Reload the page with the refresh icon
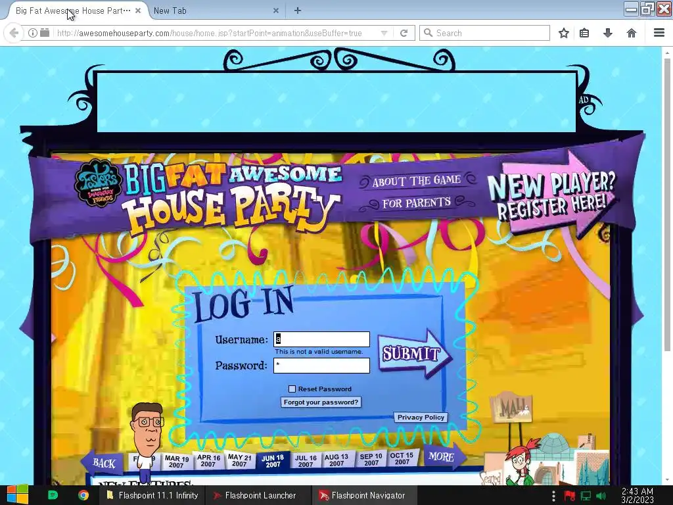Image resolution: width=673 pixels, height=505 pixels. [404, 33]
